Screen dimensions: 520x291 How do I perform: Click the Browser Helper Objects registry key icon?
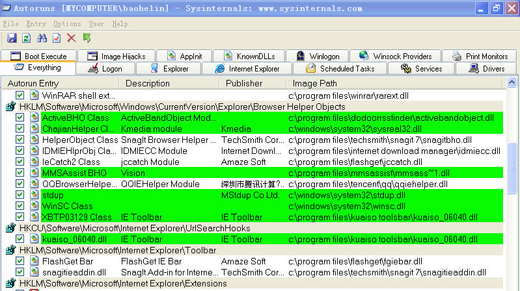pos(11,107)
